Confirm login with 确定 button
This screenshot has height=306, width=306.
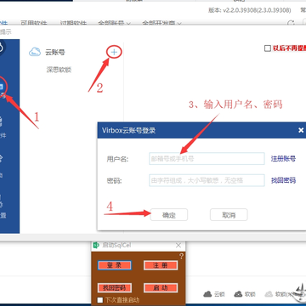click(x=169, y=215)
